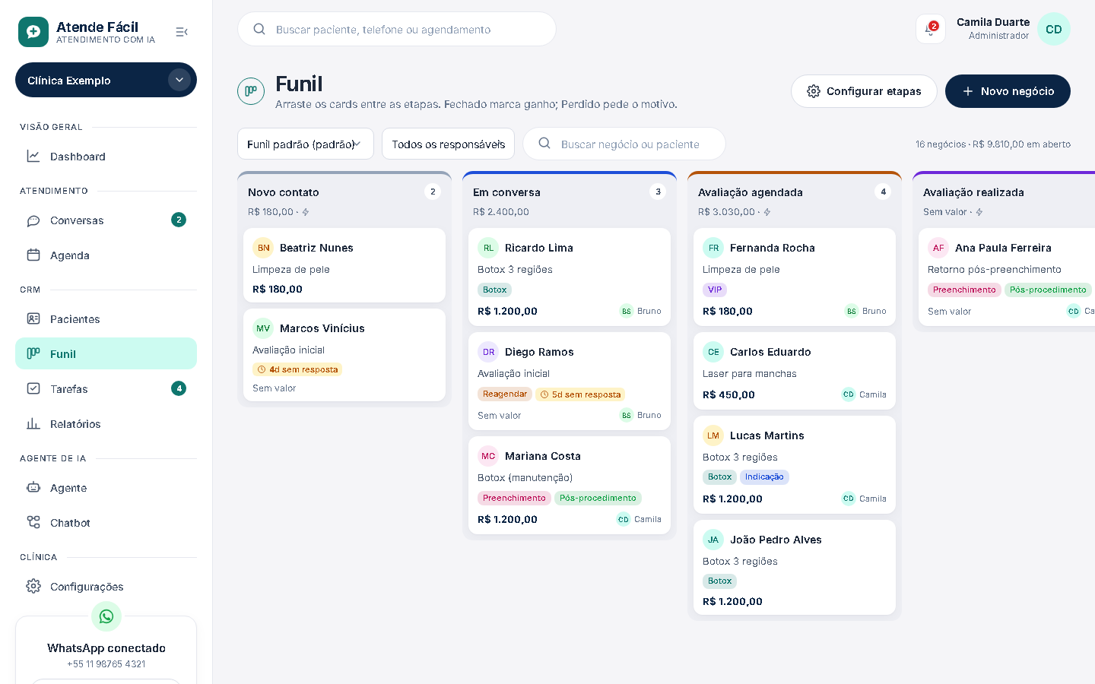Open Conversas in the sidebar
Image resolution: width=1095 pixels, height=684 pixels.
click(x=106, y=220)
